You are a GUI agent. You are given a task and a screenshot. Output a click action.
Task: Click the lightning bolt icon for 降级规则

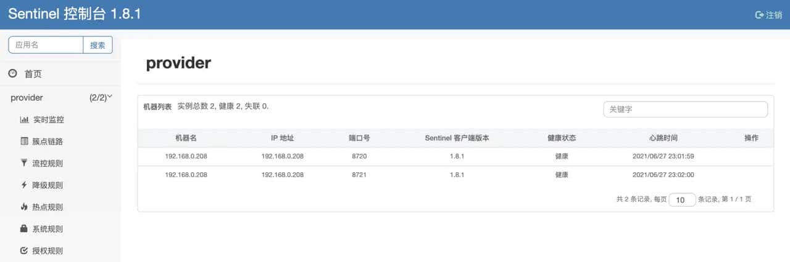(x=24, y=185)
